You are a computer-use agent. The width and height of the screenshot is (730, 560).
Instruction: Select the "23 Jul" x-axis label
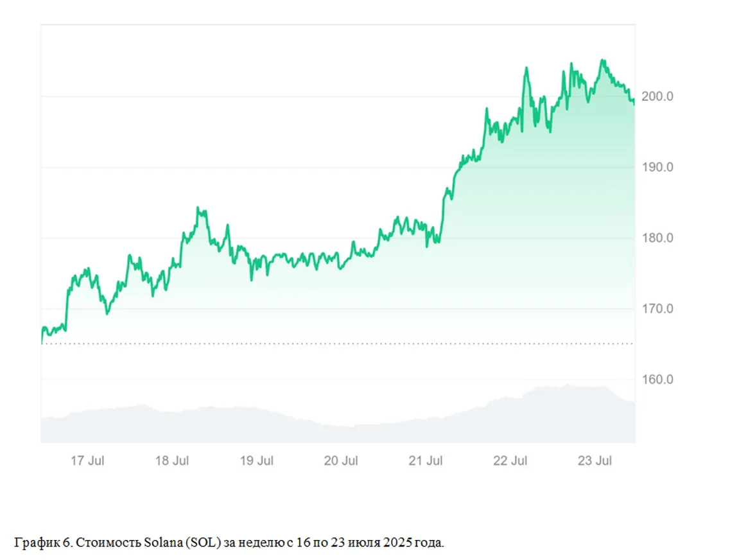595,461
